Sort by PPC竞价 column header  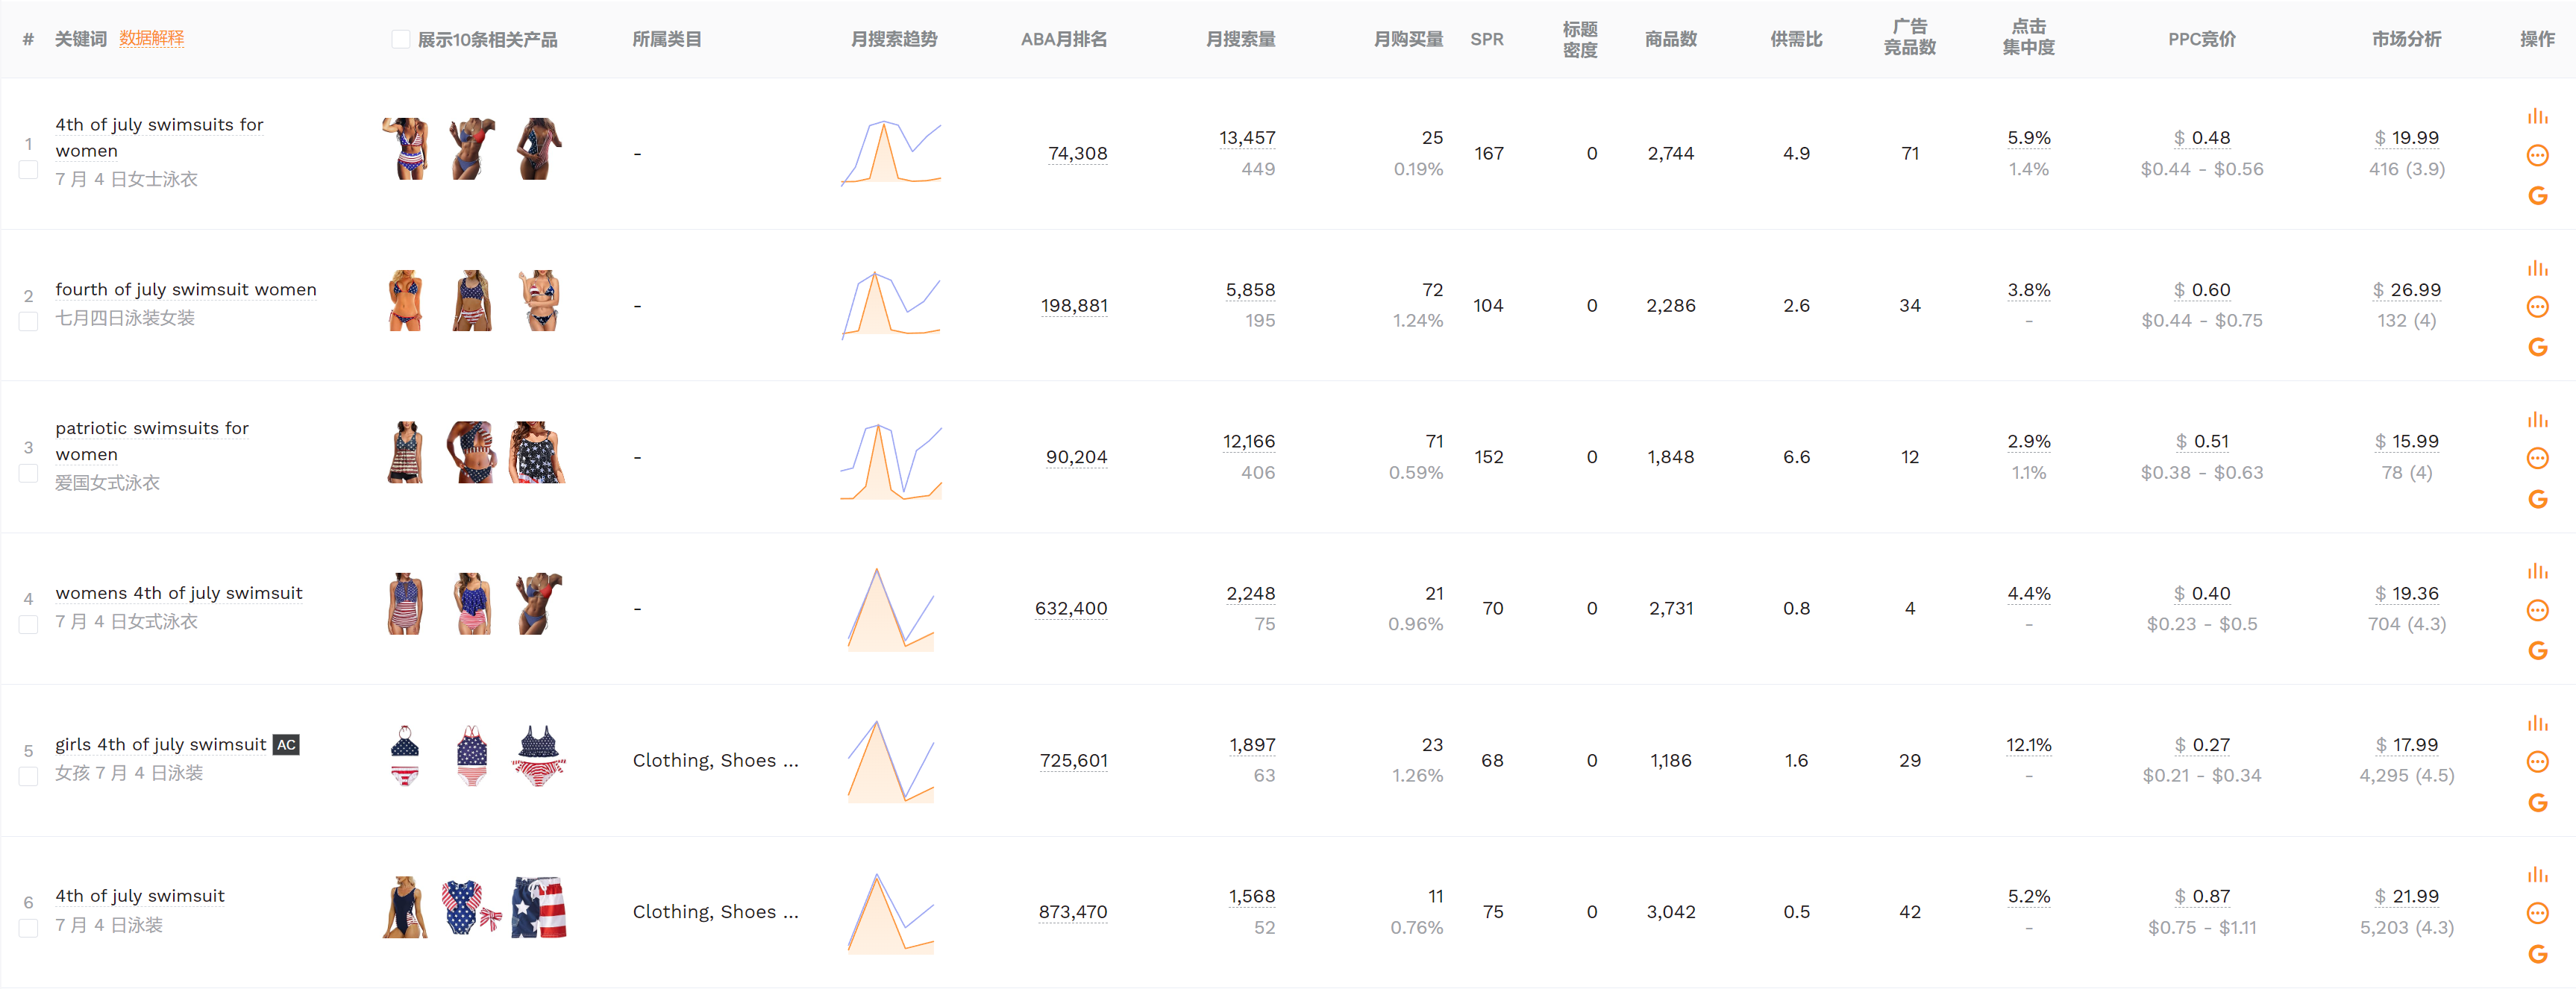coord(2201,40)
